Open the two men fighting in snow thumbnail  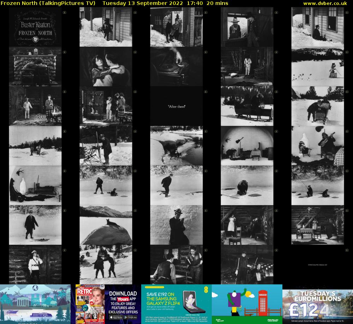point(106,265)
